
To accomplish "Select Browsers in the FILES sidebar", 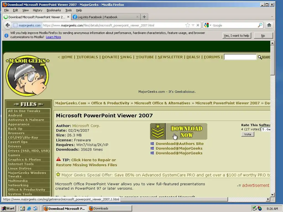I will pos(28,133).
